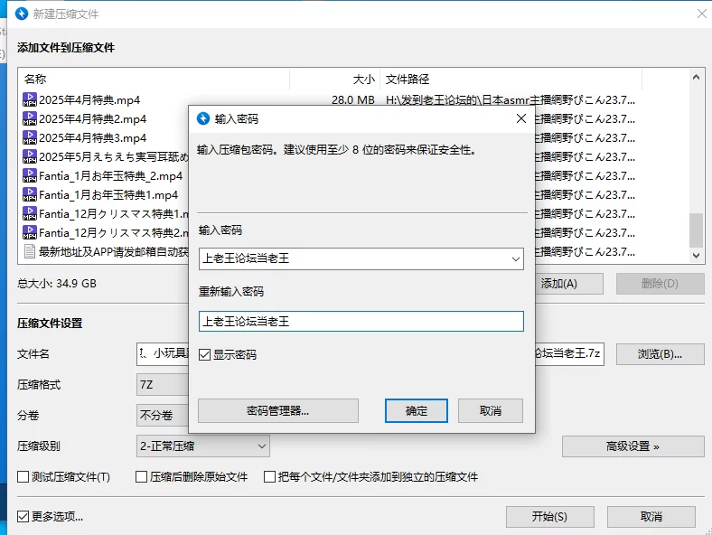Enable 测试压缩文件(T) checkbox
712x535 pixels.
click(x=23, y=476)
